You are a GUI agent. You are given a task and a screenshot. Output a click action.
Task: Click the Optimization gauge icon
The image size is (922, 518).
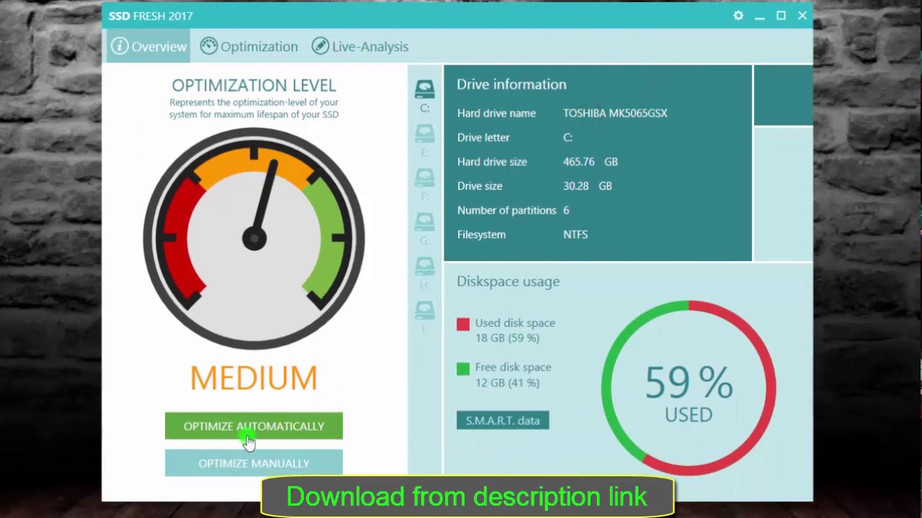pos(209,46)
